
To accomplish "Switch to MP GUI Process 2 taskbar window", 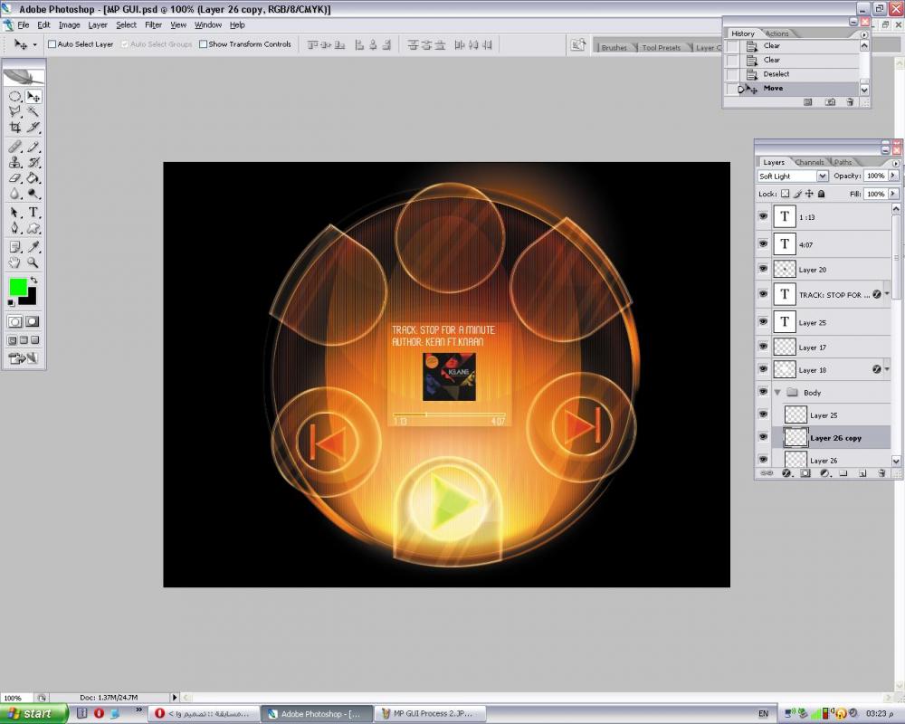I will coord(429,714).
